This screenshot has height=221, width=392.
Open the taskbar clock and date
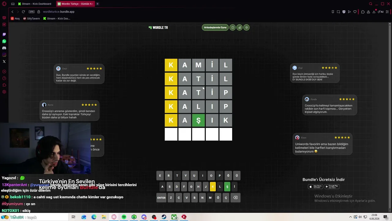tap(374, 217)
